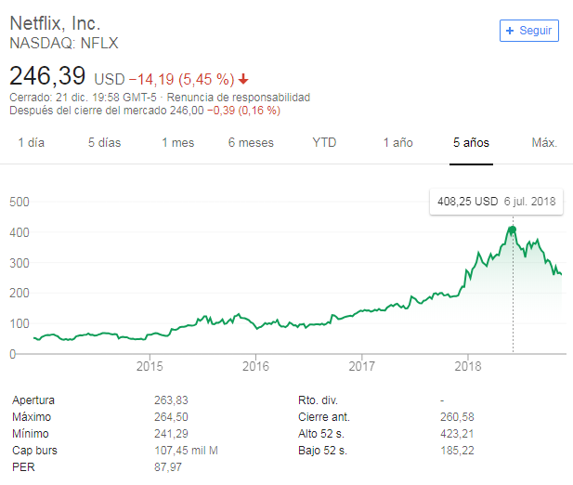Click the Seguir follow button
This screenshot has height=485, width=573.
point(529,31)
